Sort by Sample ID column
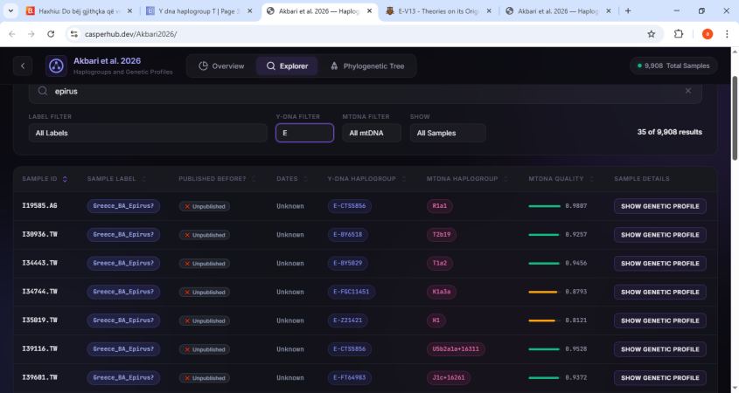This screenshot has width=739, height=393. coord(45,179)
